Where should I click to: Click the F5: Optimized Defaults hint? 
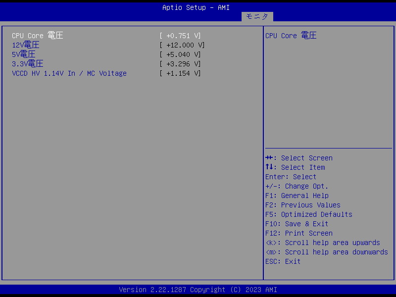309,214
